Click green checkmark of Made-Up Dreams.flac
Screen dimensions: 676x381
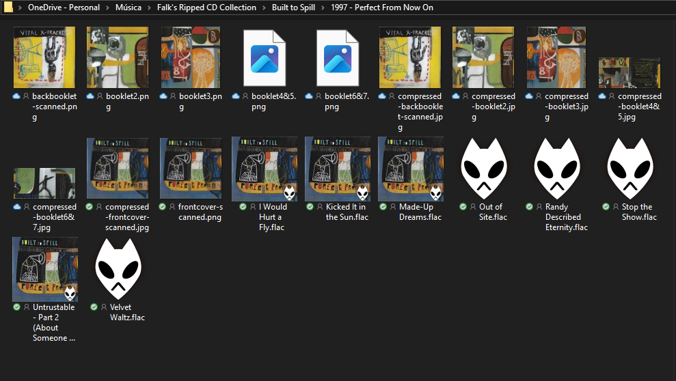pyautogui.click(x=383, y=207)
